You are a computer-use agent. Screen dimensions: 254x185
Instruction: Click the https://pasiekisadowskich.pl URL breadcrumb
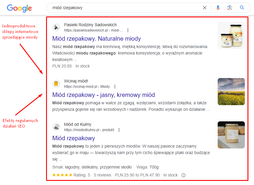tap(93, 30)
